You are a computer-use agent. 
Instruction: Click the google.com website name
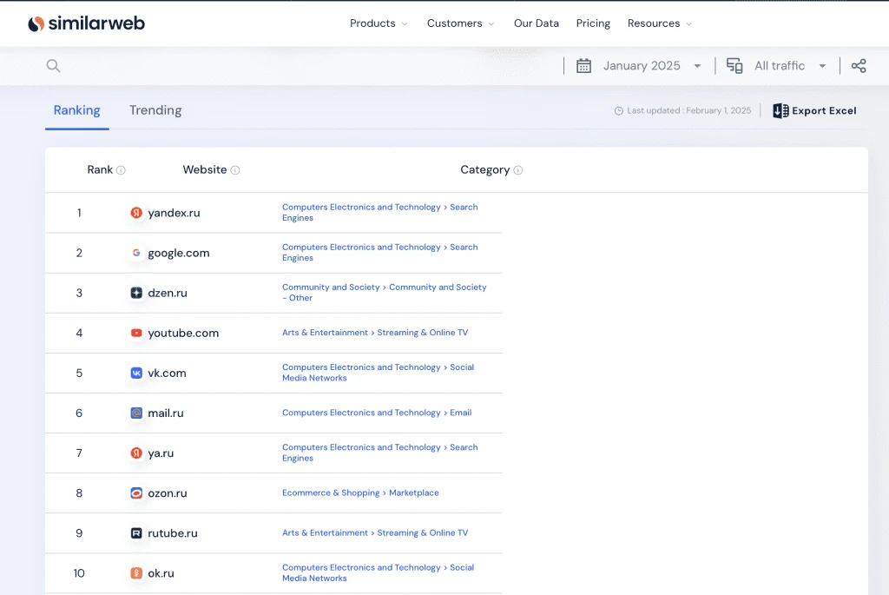179,254
